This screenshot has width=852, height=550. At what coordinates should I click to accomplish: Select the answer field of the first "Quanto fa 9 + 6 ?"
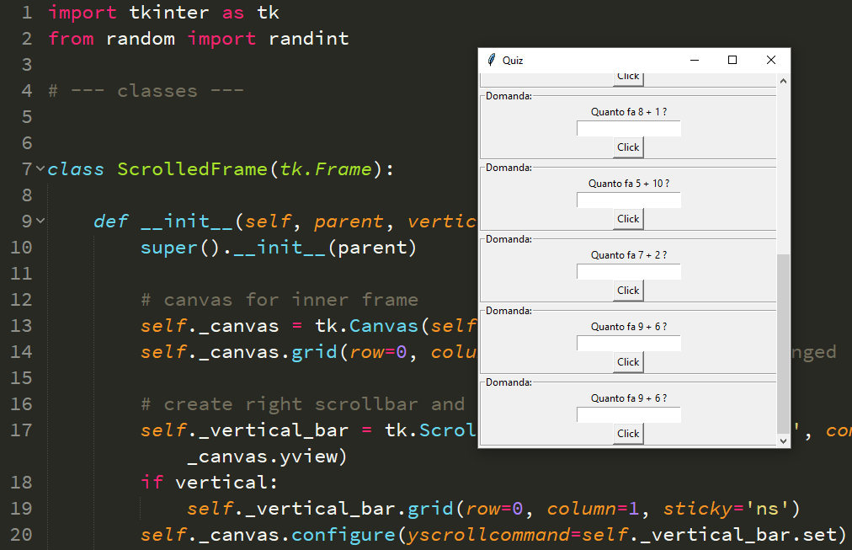[x=628, y=343]
